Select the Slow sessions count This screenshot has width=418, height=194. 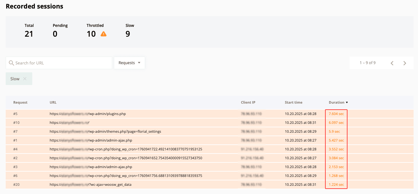tap(128, 34)
